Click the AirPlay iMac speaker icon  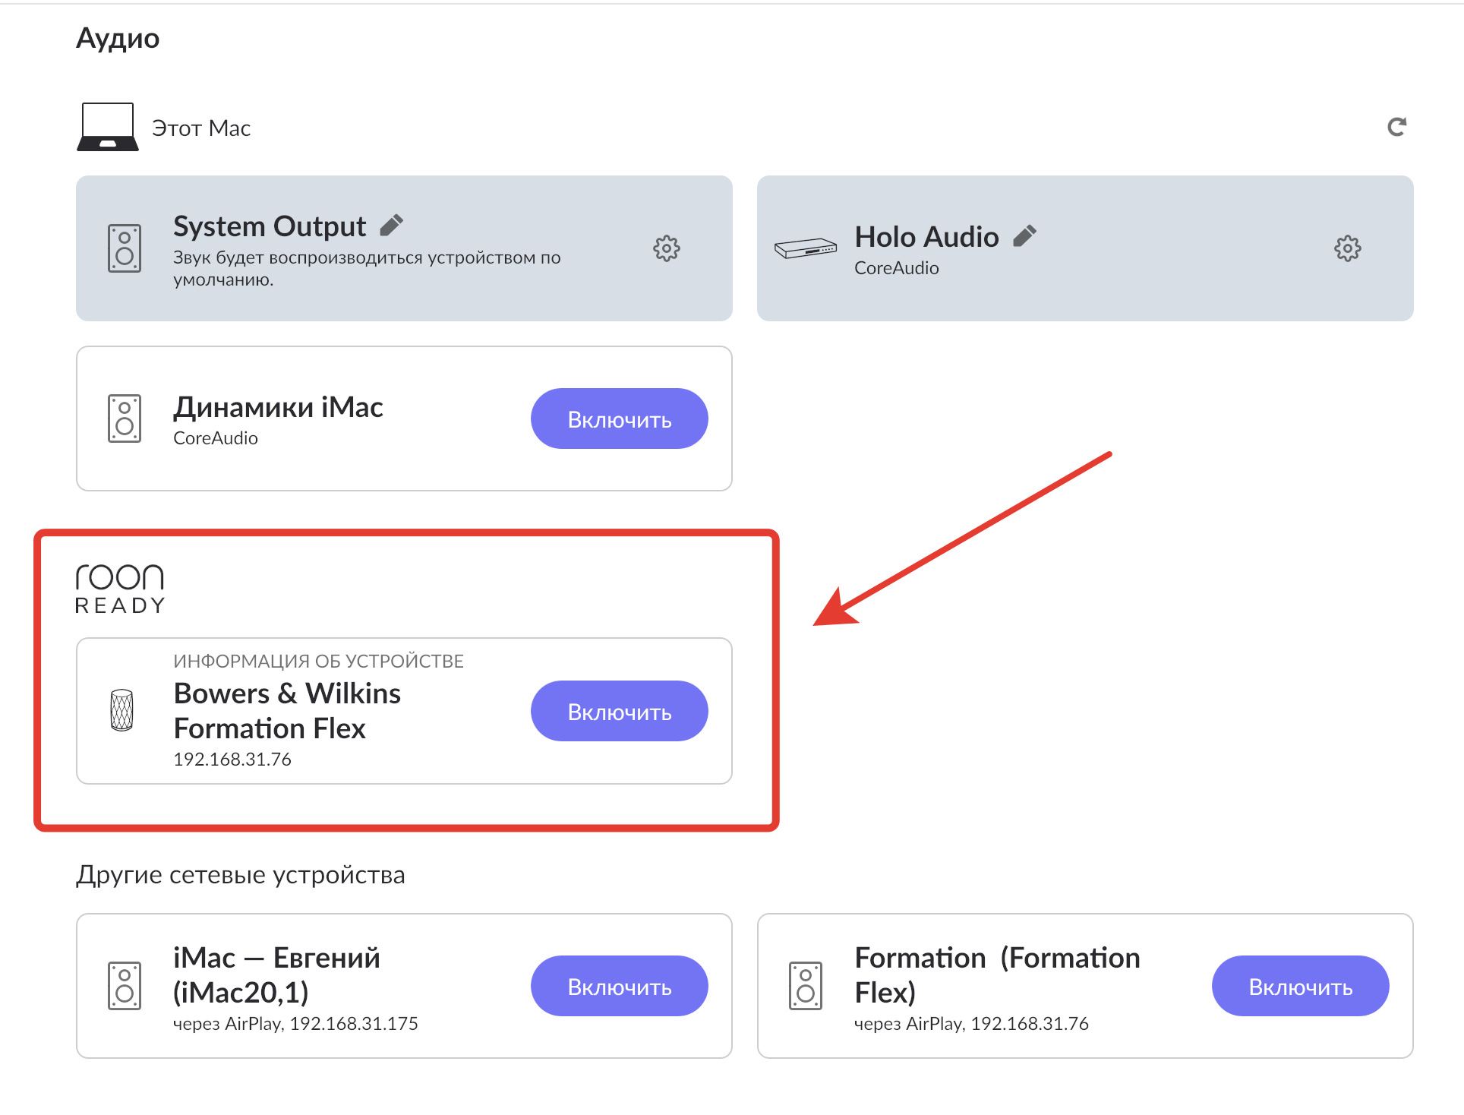[x=125, y=986]
